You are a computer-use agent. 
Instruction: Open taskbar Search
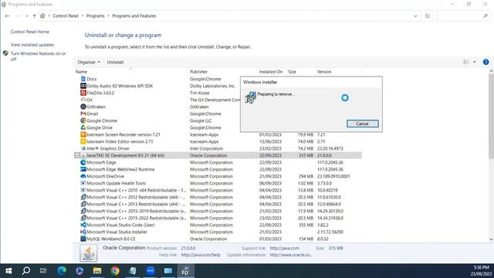click(x=25, y=270)
